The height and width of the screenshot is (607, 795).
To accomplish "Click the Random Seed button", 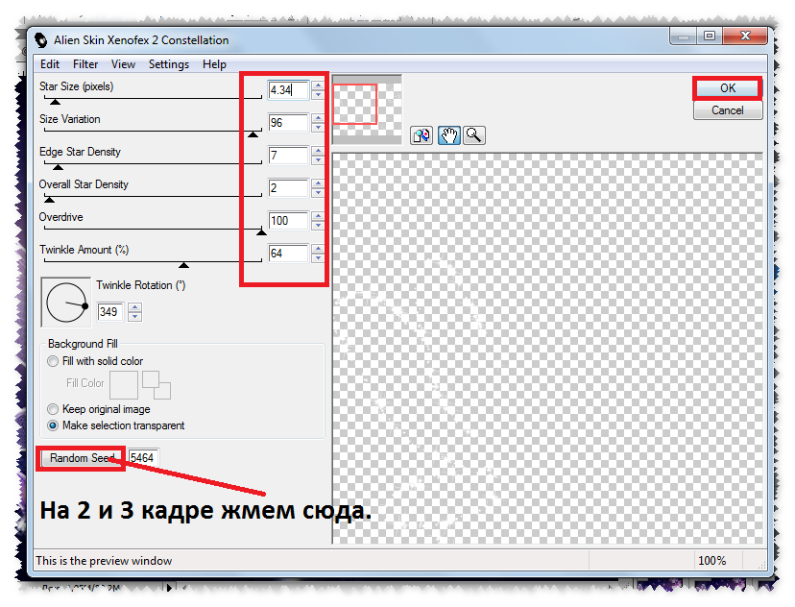I will click(83, 458).
